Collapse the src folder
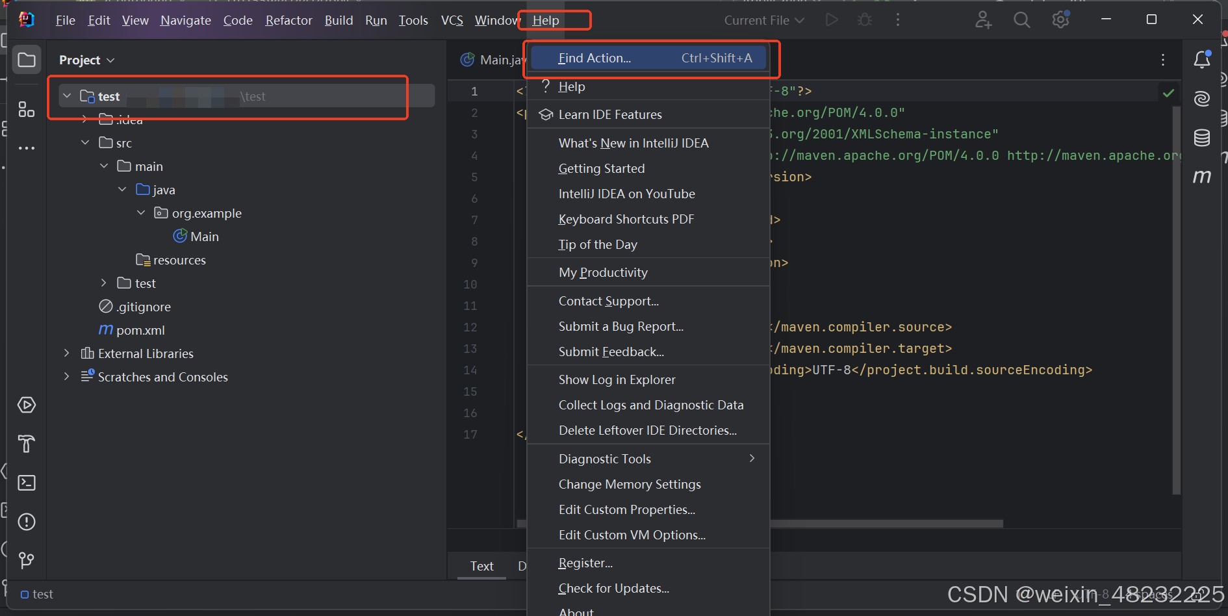 coord(85,143)
